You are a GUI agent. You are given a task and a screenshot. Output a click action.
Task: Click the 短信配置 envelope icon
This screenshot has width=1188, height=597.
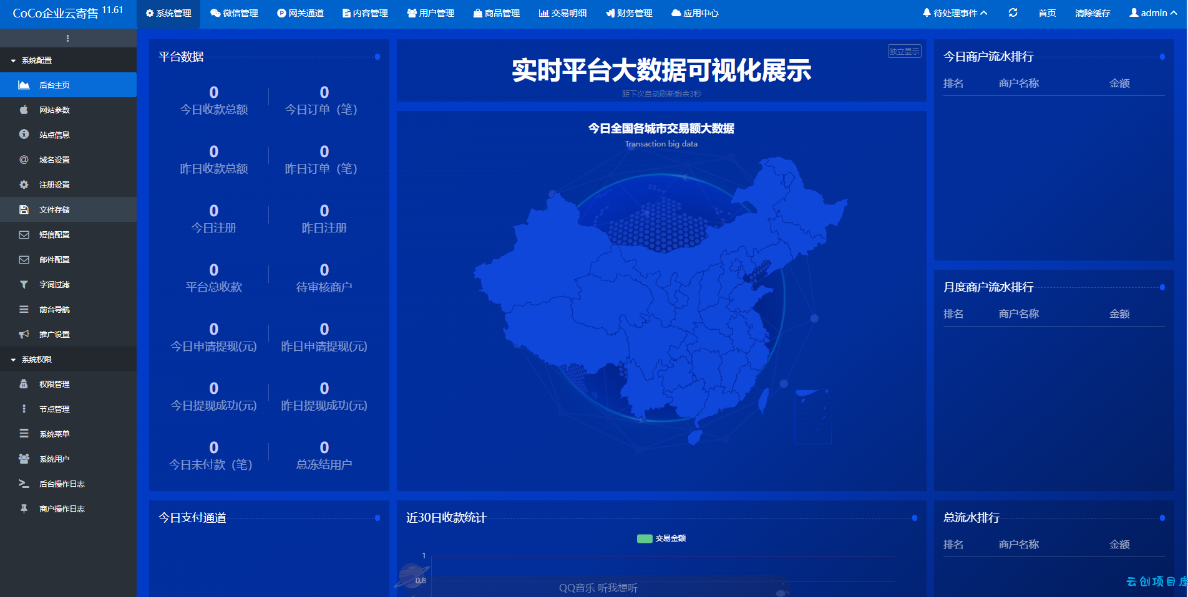24,234
